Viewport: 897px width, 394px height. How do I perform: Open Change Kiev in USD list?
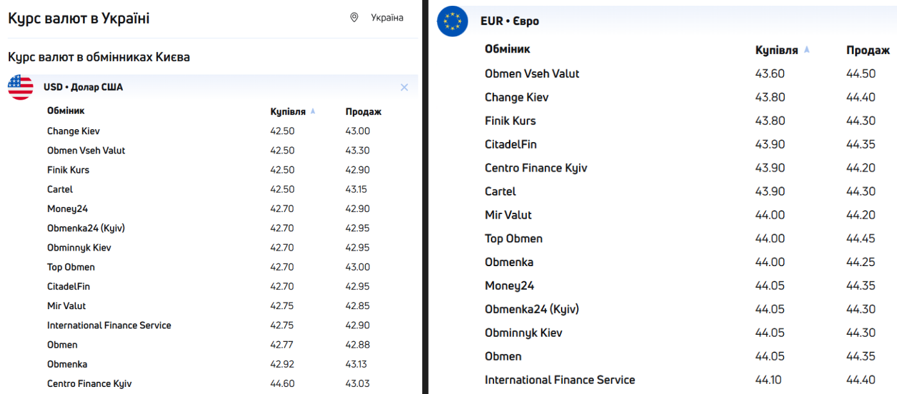click(x=73, y=131)
